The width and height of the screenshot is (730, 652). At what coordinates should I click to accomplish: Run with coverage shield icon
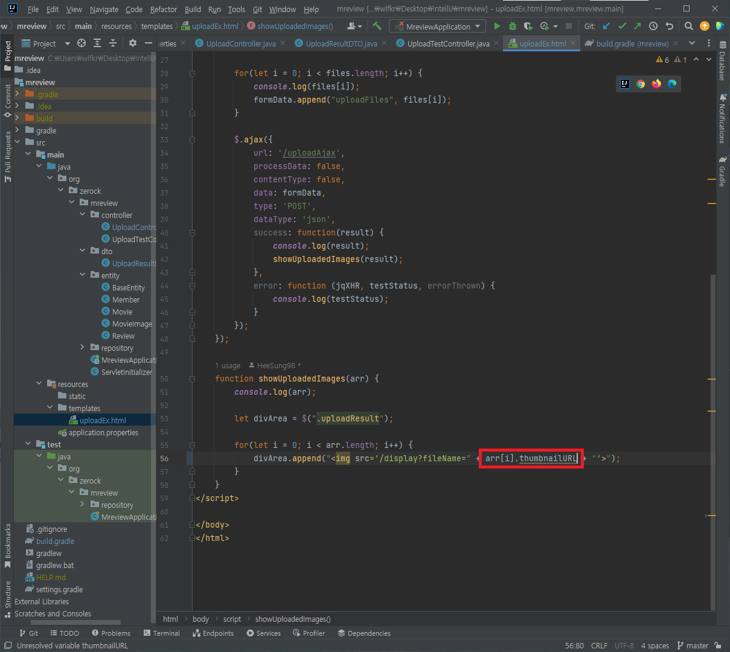(x=528, y=26)
